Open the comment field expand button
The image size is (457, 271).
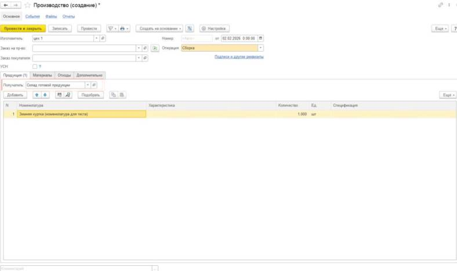point(155,268)
